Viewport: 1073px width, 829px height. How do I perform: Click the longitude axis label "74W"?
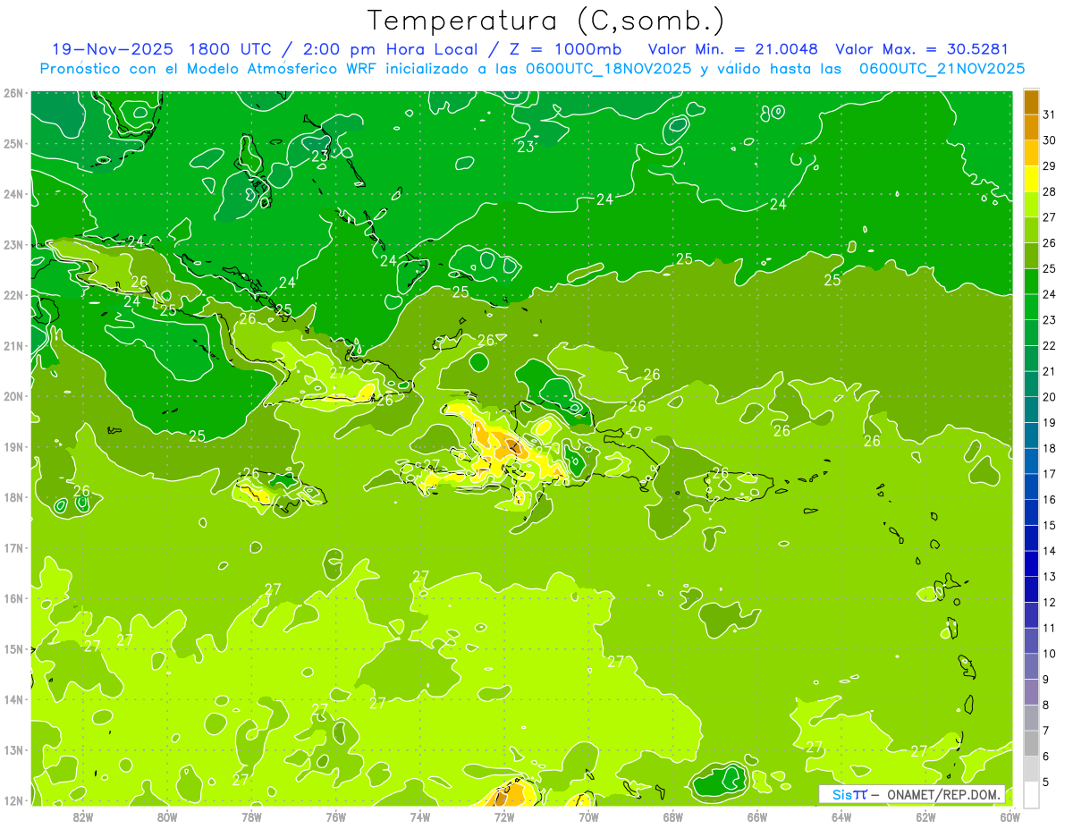pyautogui.click(x=420, y=816)
